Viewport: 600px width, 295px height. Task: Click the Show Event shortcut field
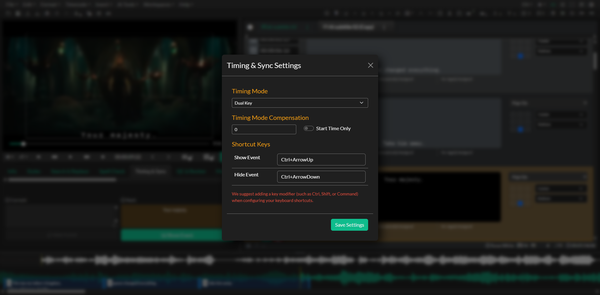[321, 160]
